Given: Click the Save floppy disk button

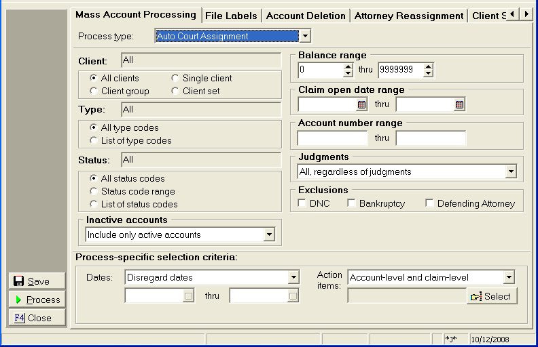Looking at the screenshot, I should coord(37,281).
